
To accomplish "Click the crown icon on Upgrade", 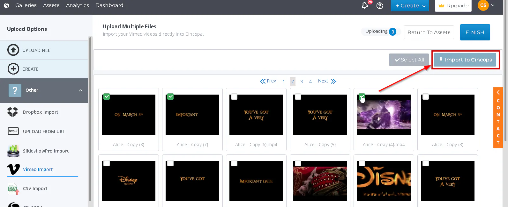I will [x=441, y=6].
